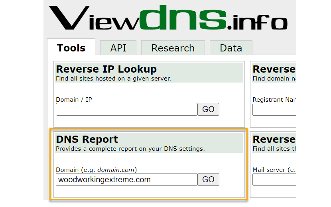
Task: Click the Registrant Name input field
Action: coord(274,109)
